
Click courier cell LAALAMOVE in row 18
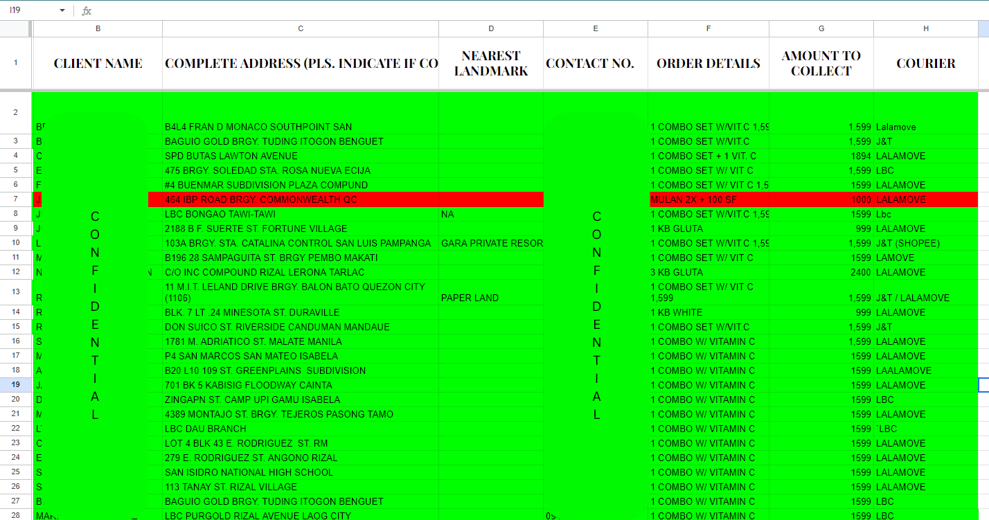click(926, 370)
